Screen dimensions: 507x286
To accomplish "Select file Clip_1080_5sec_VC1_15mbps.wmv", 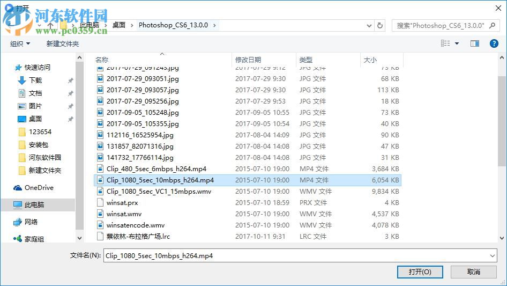I will pos(159,192).
